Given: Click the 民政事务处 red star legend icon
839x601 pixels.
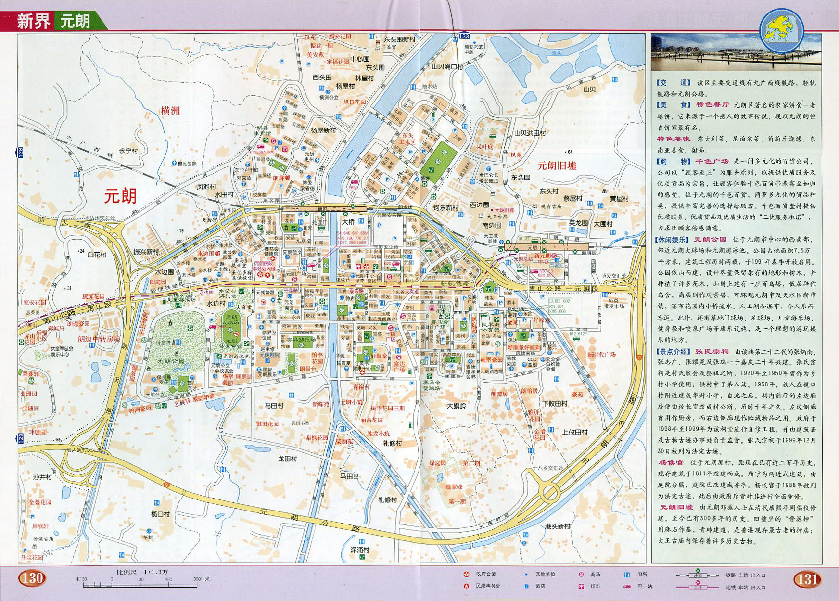Looking at the screenshot, I should (466, 586).
